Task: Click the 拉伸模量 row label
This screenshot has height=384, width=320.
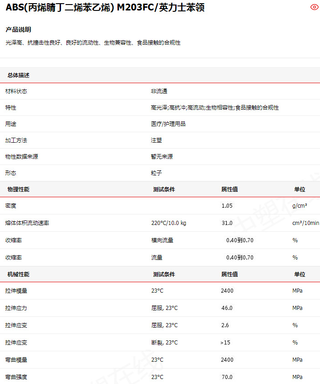Action: tap(16, 291)
